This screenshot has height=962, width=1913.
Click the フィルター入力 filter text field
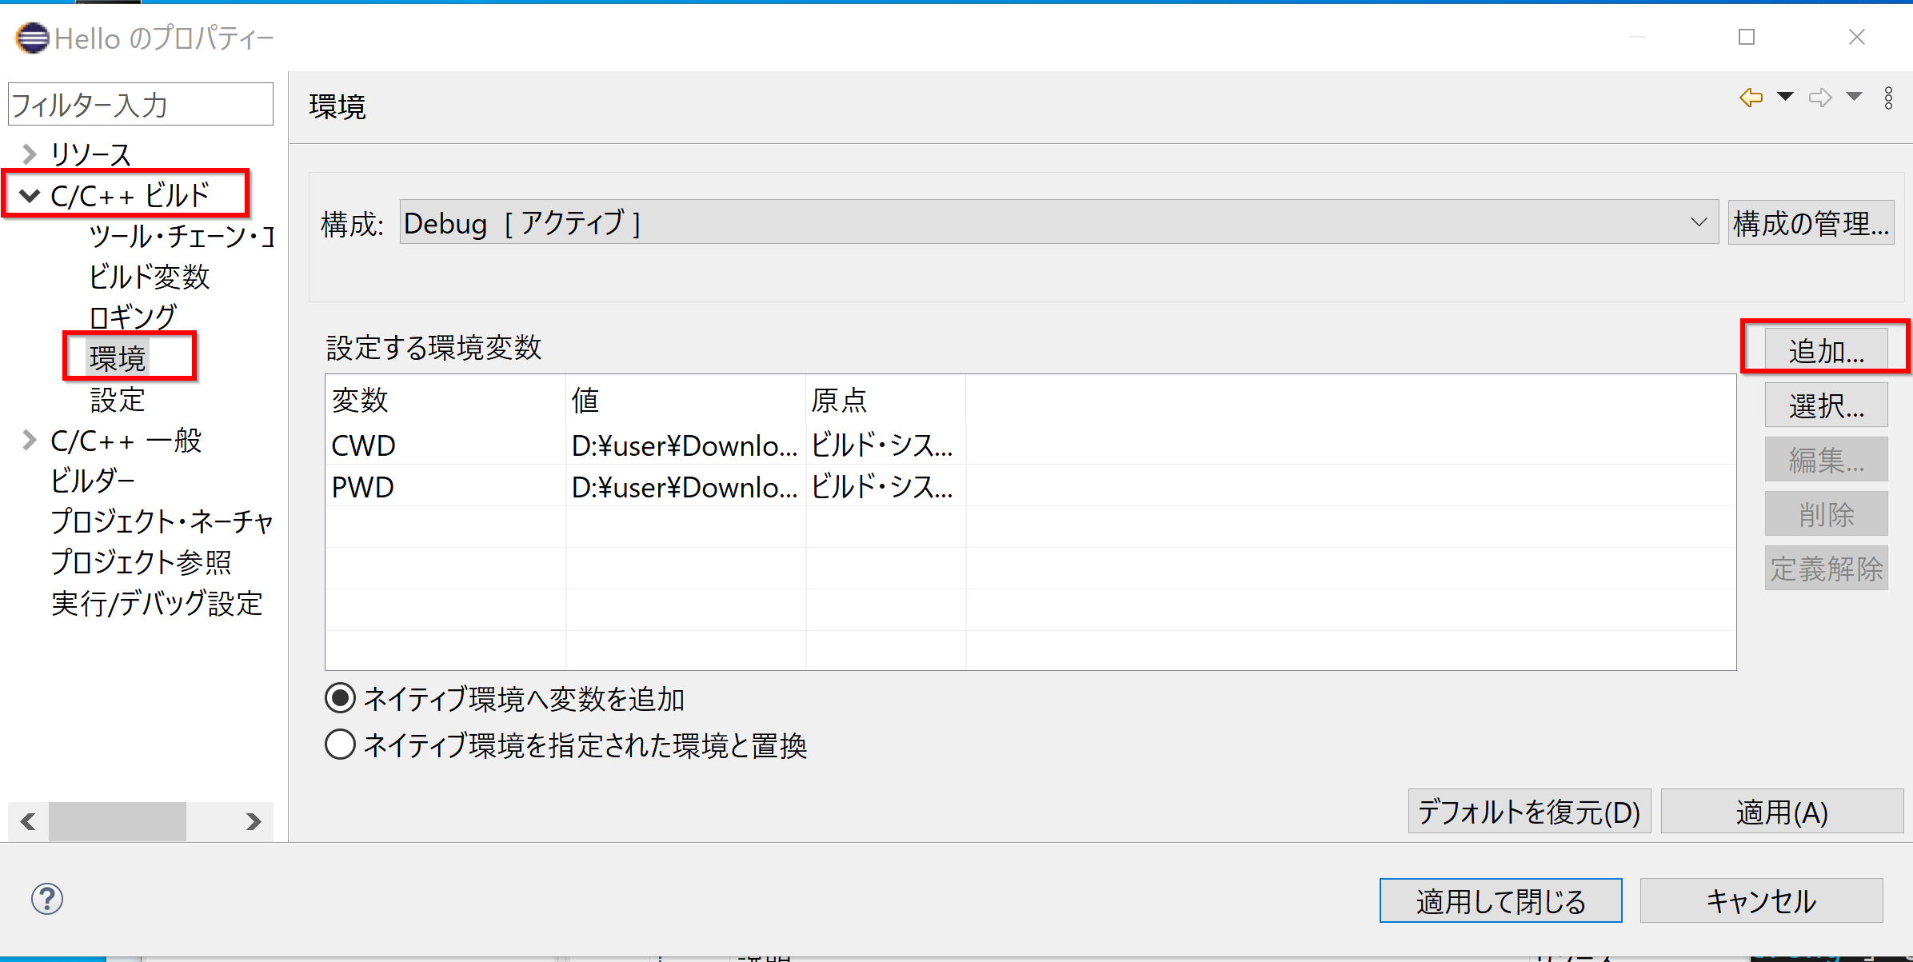[141, 105]
